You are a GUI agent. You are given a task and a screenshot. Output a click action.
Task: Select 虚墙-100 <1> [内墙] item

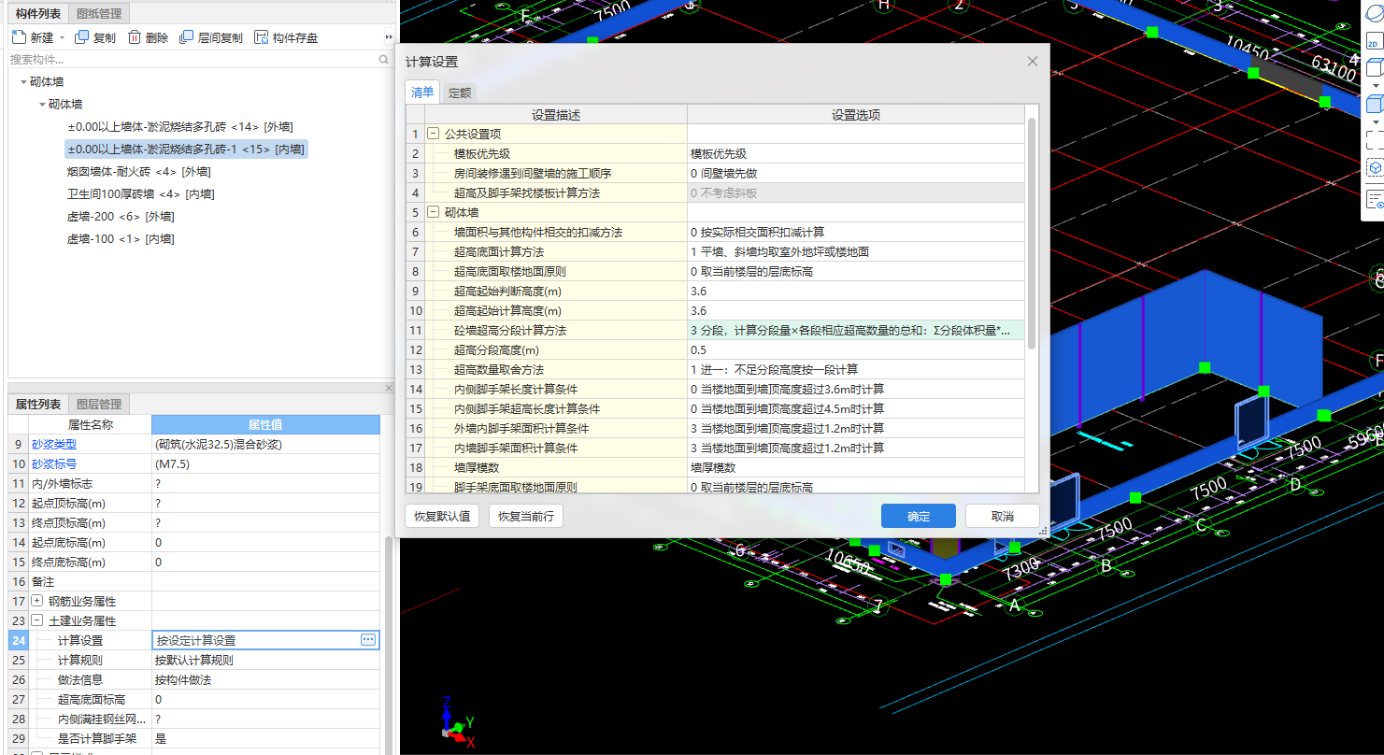pyautogui.click(x=121, y=239)
